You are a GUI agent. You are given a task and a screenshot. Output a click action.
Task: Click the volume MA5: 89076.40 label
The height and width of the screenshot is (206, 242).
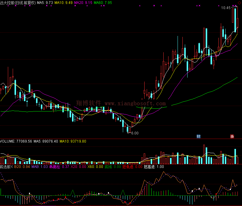pyautogui.click(x=46, y=141)
